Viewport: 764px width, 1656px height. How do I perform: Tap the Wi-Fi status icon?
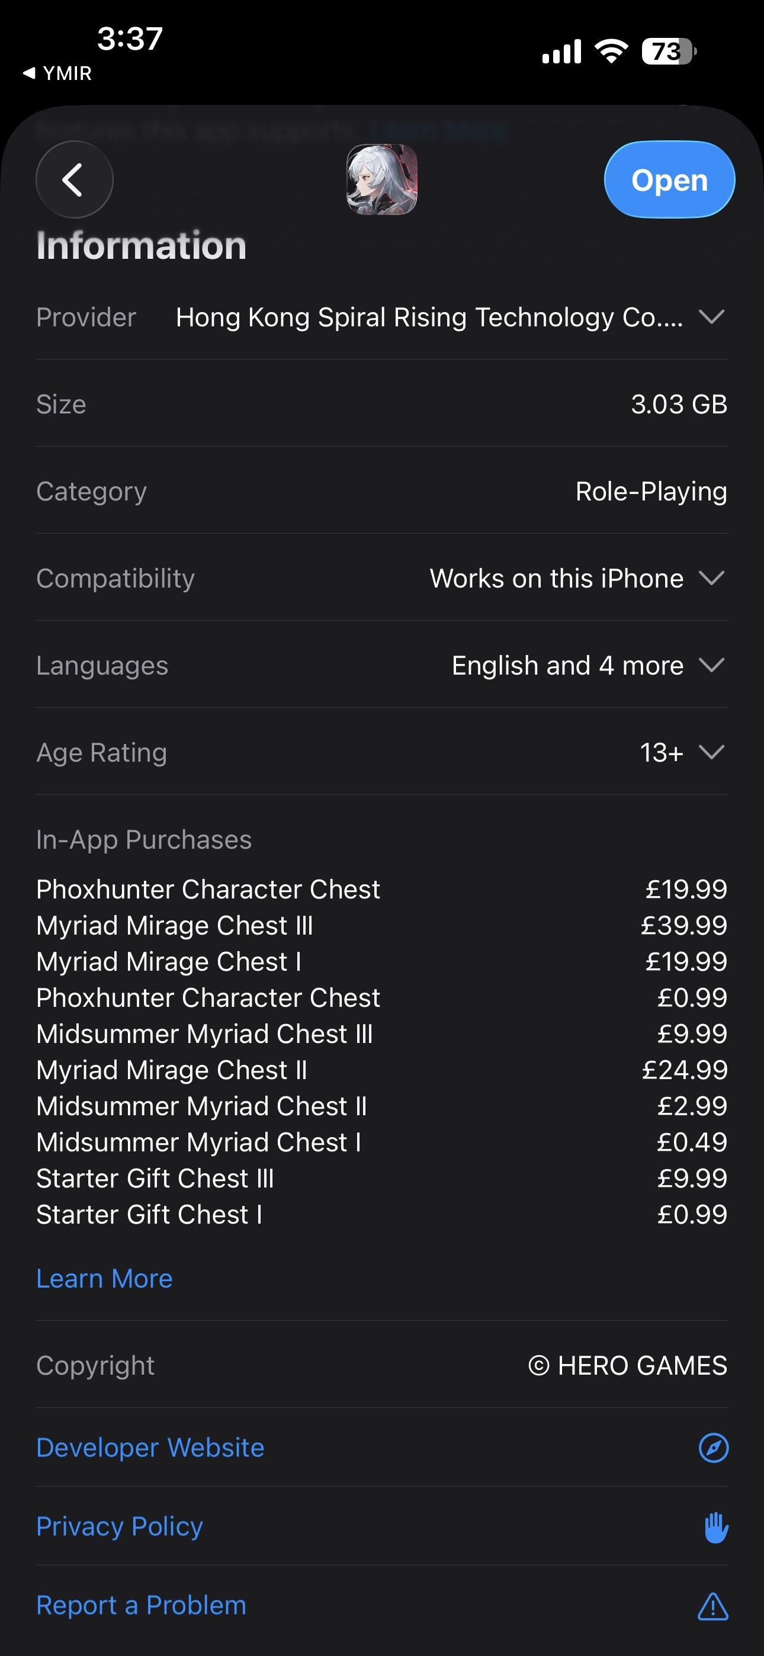click(611, 52)
